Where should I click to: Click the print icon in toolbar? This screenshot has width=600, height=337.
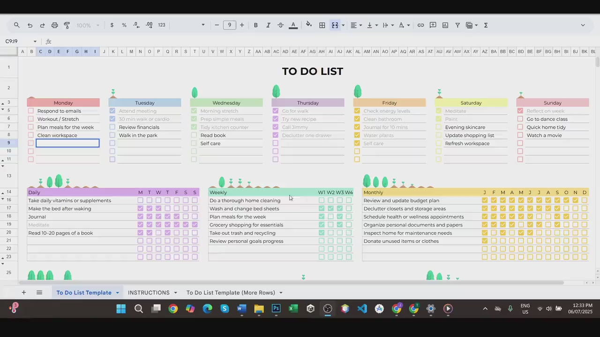[x=54, y=25]
